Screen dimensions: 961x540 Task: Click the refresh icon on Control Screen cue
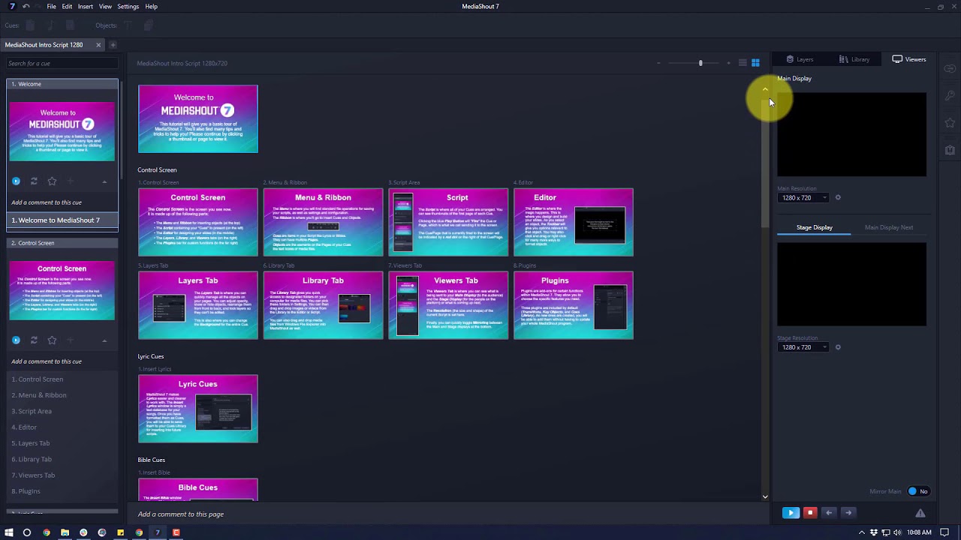click(34, 340)
